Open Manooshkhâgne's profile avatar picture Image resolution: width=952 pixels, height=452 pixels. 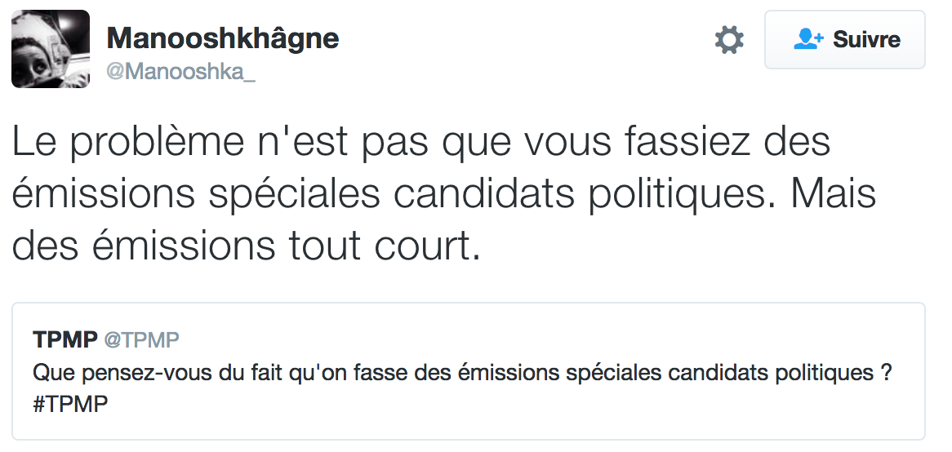pos(51,49)
